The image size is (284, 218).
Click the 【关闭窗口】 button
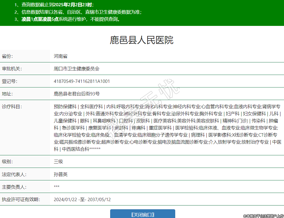coord(142,214)
